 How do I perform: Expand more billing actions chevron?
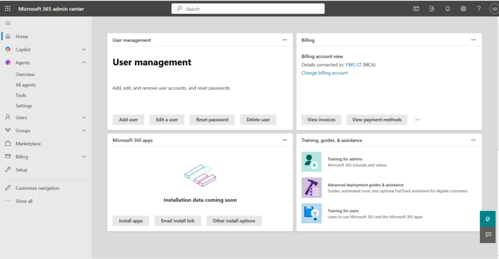tap(418, 120)
